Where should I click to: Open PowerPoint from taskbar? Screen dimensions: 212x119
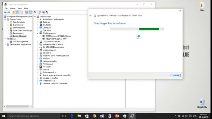point(117,116)
